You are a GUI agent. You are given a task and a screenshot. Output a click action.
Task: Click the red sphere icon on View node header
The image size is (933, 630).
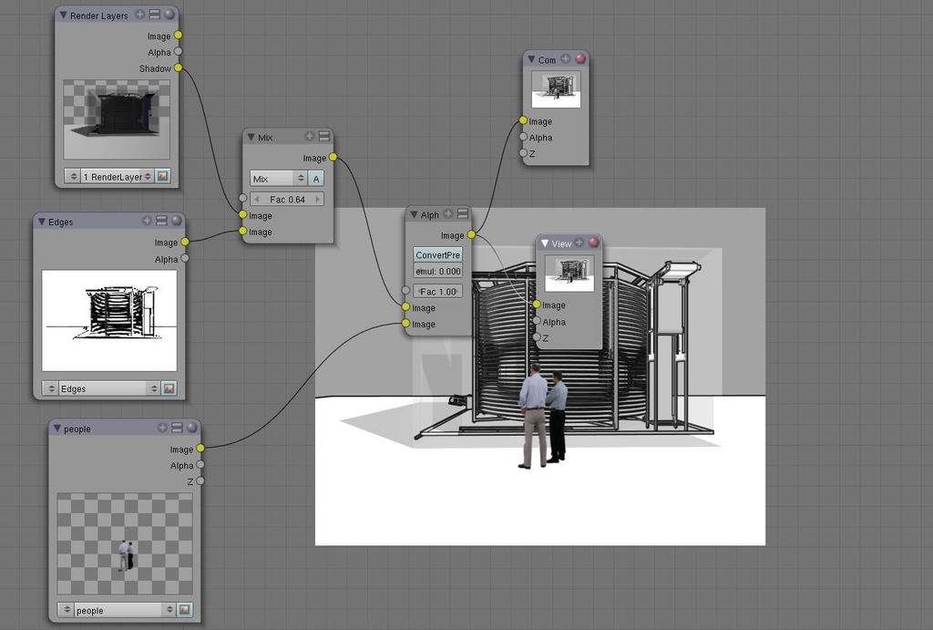594,243
